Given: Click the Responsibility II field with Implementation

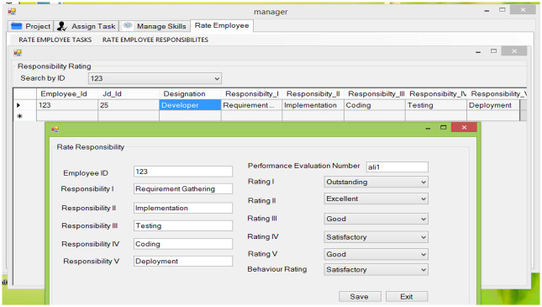Looking at the screenshot, I should pos(183,208).
